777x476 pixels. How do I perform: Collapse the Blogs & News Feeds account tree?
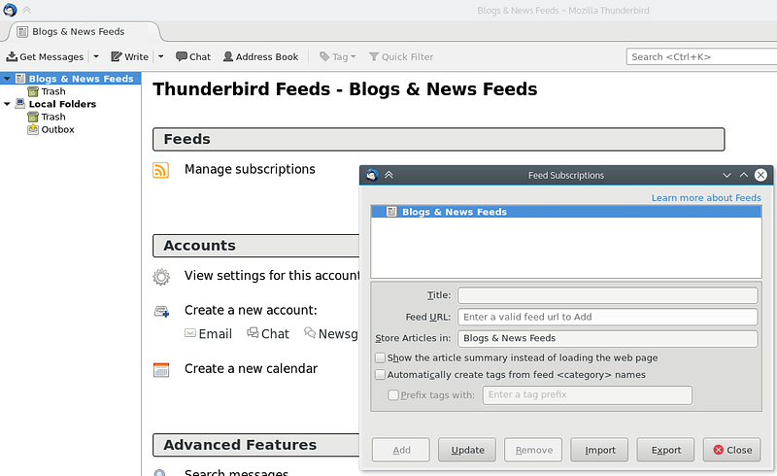(x=7, y=79)
